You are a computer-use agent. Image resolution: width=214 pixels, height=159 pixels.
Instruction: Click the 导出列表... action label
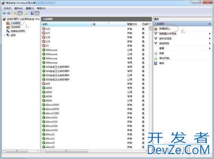click(165, 58)
